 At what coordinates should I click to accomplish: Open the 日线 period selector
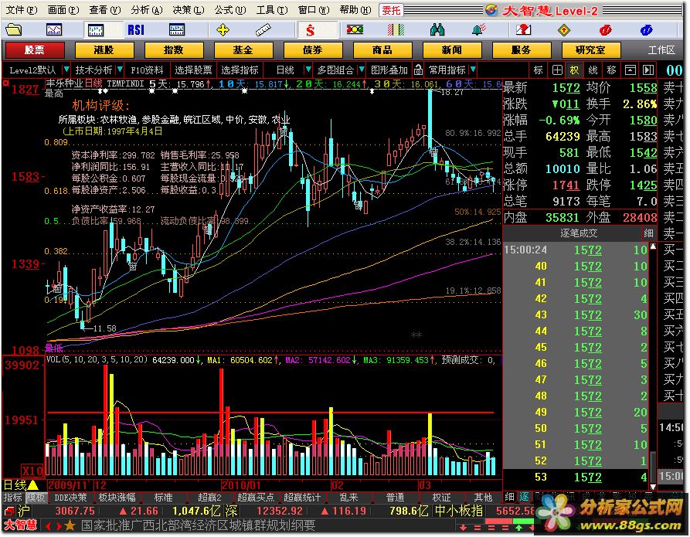point(285,70)
